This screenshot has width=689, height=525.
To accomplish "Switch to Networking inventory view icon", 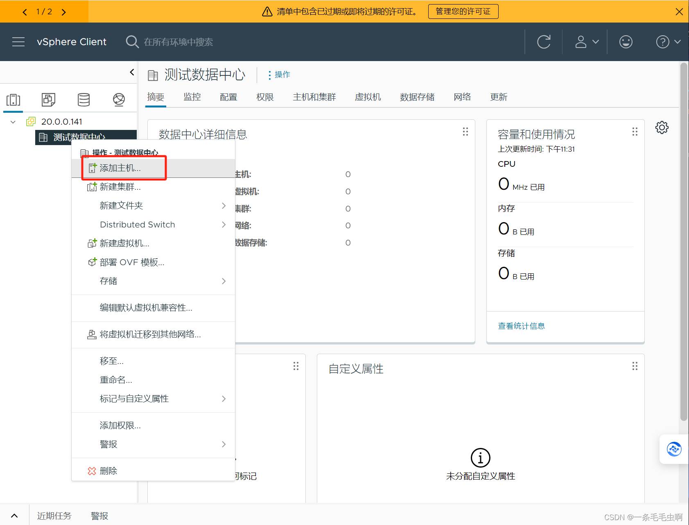I will 119,100.
